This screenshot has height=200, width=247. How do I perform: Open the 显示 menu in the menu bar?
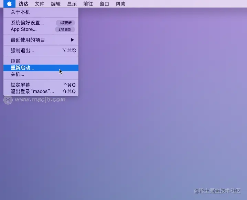pyautogui.click(x=72, y=4)
